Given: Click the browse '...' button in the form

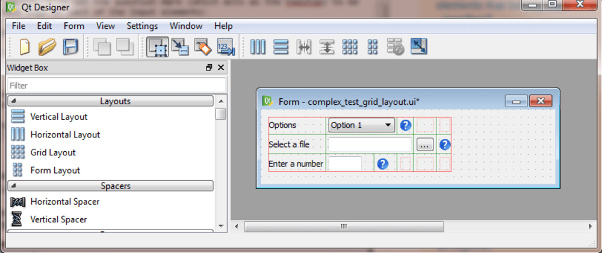Looking at the screenshot, I should [x=425, y=145].
